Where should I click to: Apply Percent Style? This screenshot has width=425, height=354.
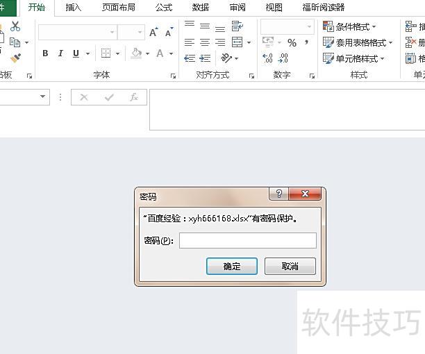point(292,43)
